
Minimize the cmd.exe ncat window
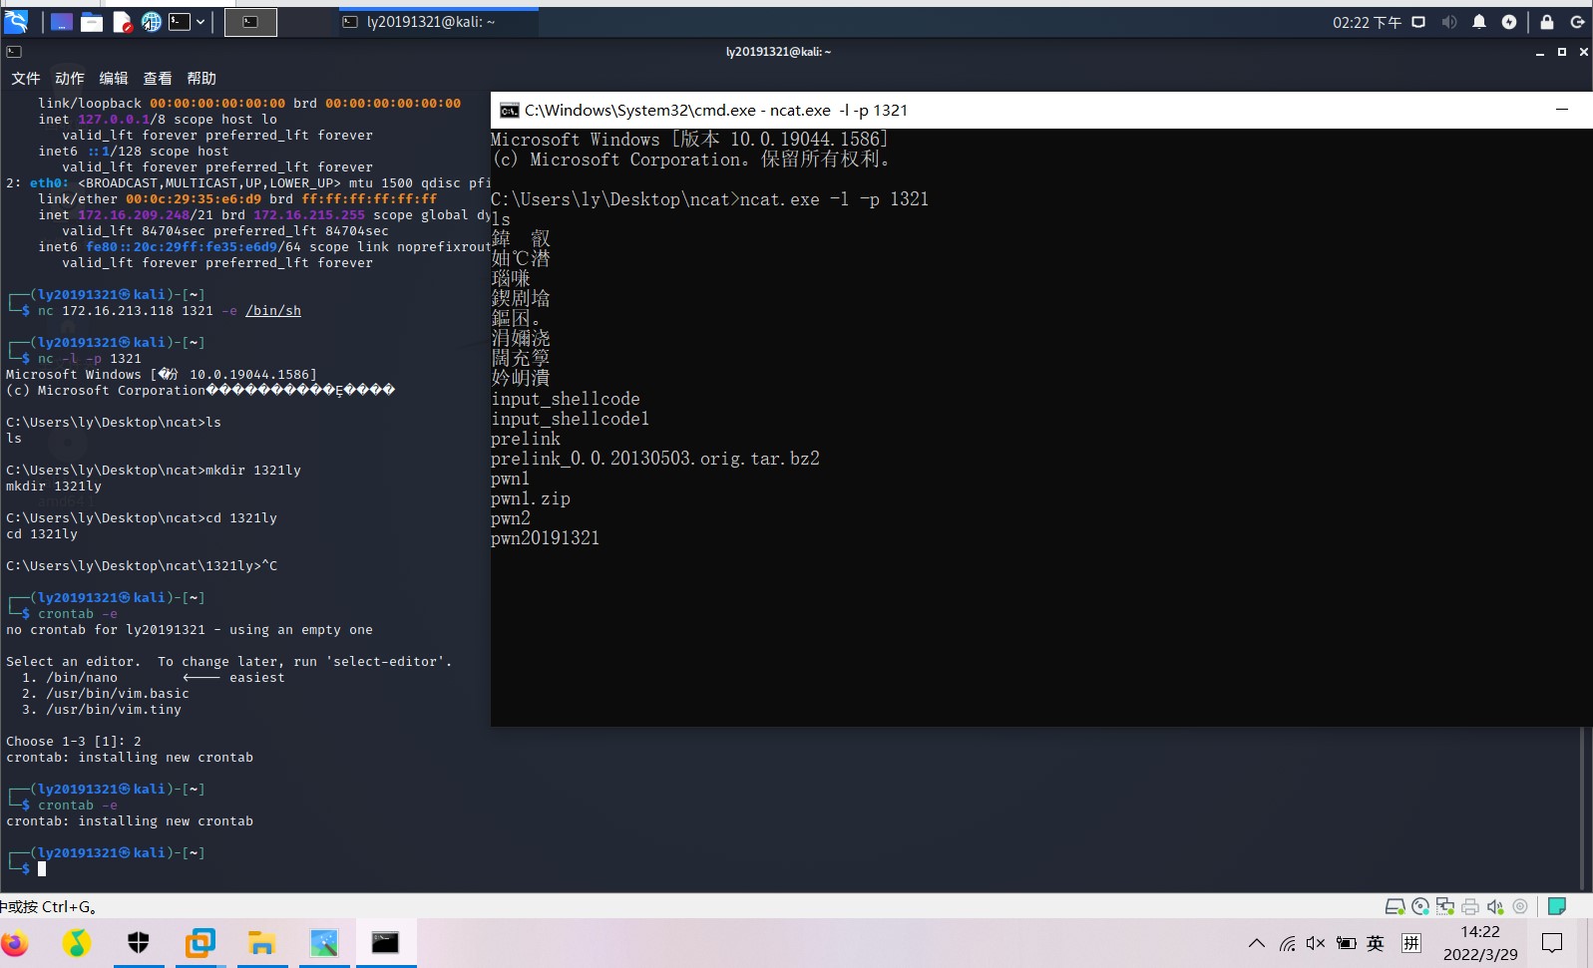coord(1562,110)
